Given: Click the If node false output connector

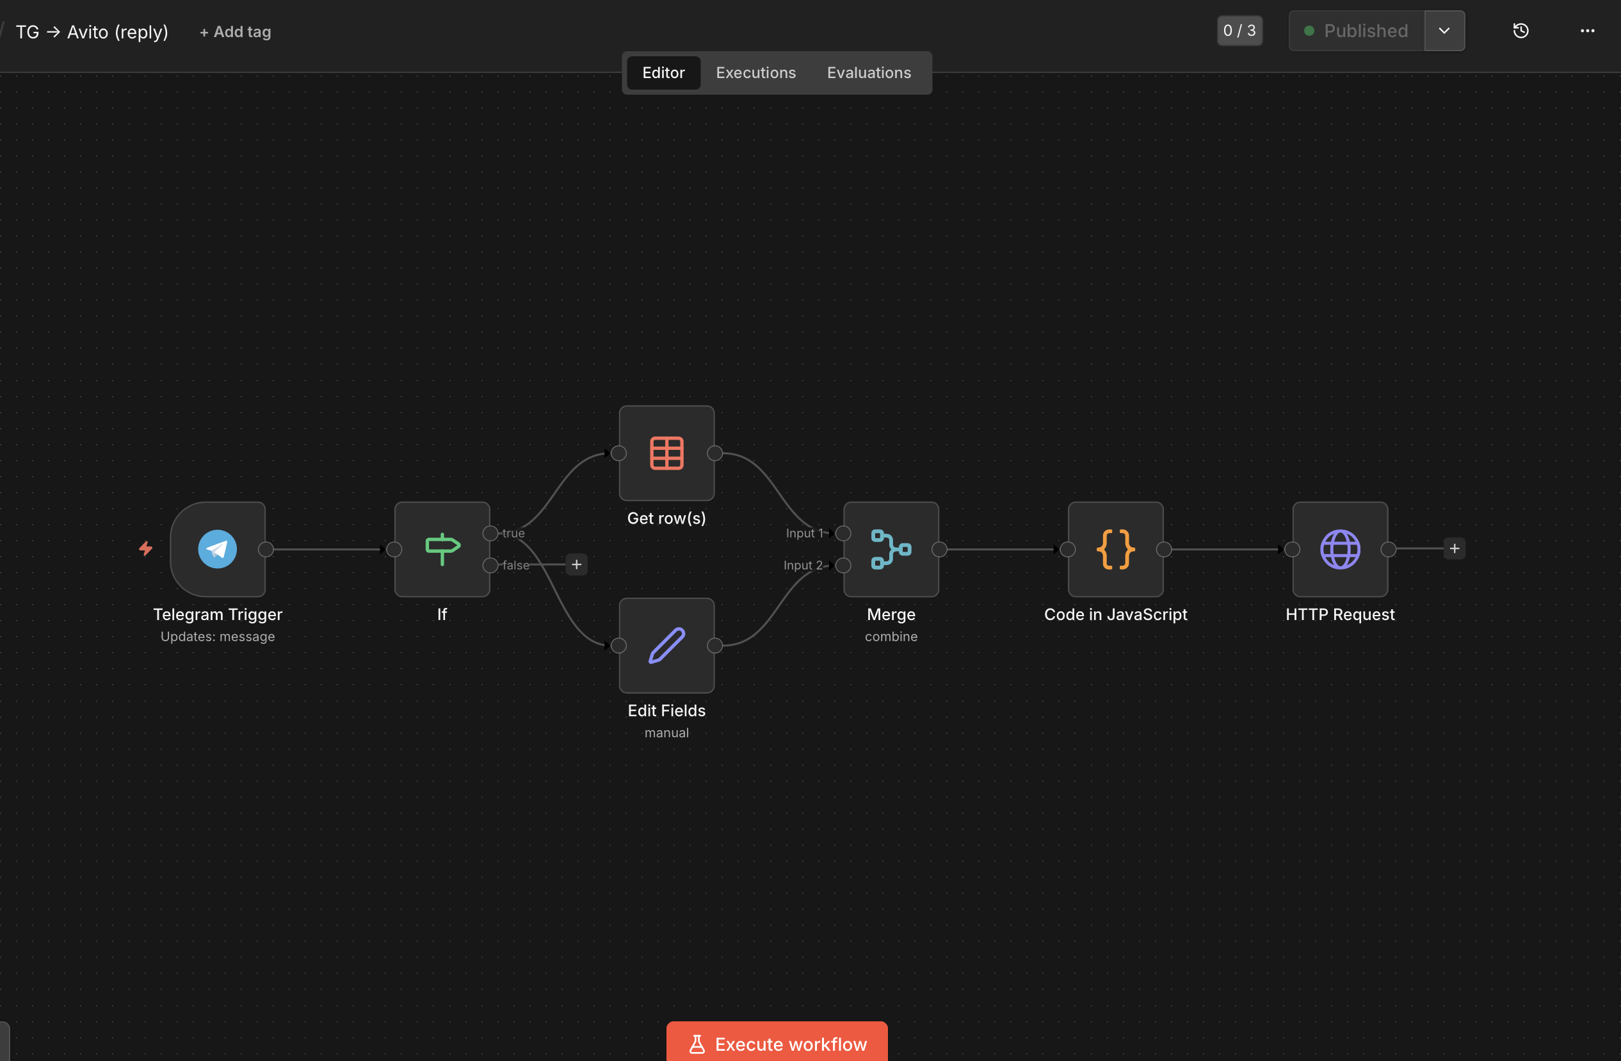Looking at the screenshot, I should [x=490, y=565].
